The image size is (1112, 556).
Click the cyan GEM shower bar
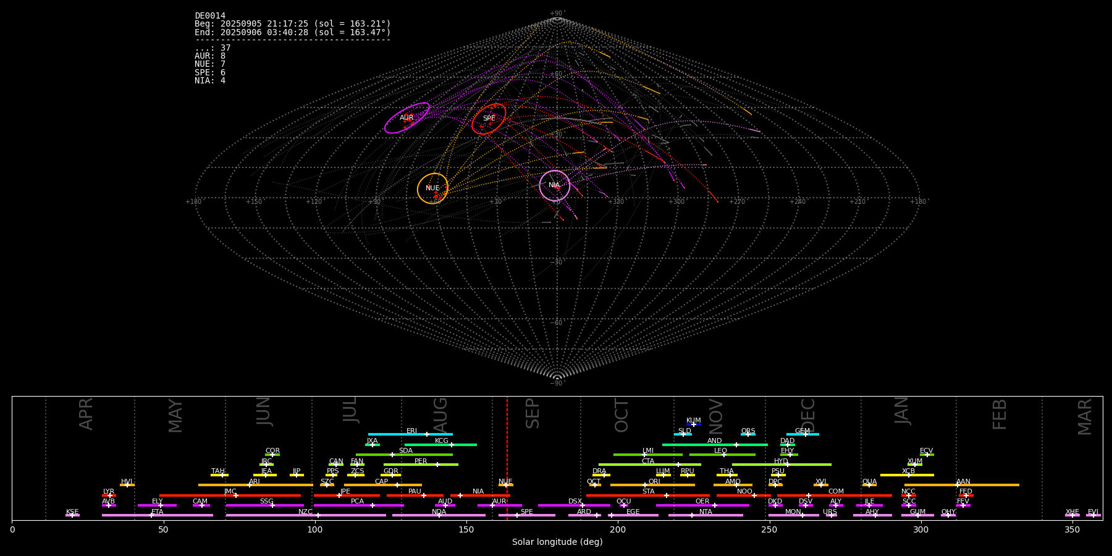tap(802, 434)
